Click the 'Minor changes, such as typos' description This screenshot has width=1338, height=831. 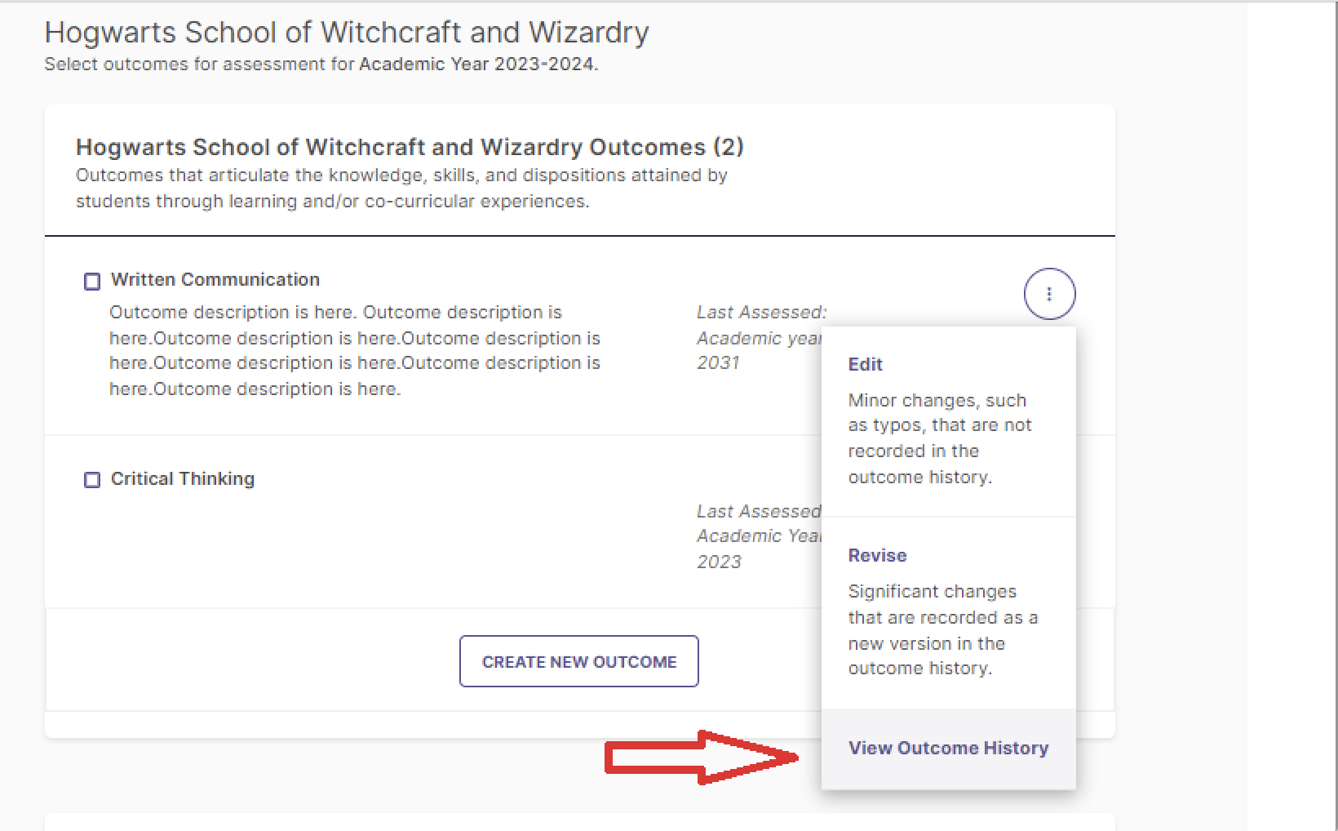(940, 438)
